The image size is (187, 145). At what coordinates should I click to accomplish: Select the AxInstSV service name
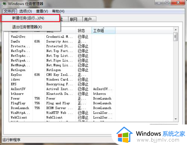(18, 89)
